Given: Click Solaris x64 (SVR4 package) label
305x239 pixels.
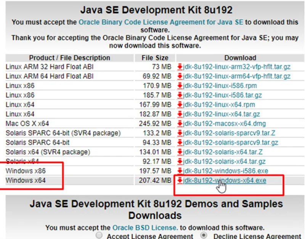Looking at the screenshot, I should pos(48,152).
